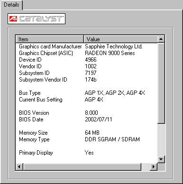Click the Vendor ID item
The image size is (183, 184).
coord(30,66)
